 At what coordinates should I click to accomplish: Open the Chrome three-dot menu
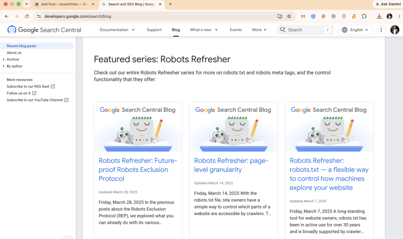399,16
